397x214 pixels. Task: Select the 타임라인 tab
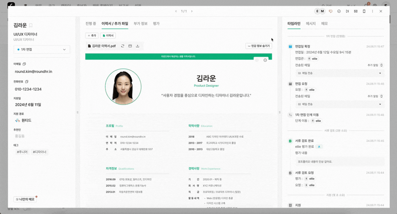coord(294,24)
